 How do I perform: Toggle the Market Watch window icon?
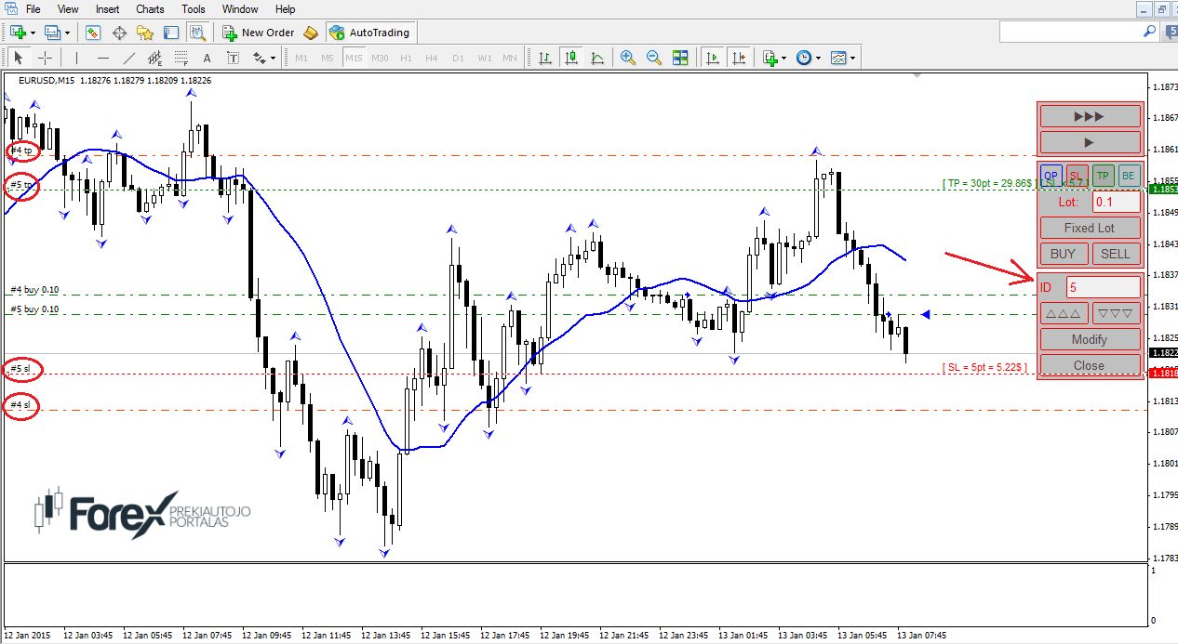[x=93, y=33]
